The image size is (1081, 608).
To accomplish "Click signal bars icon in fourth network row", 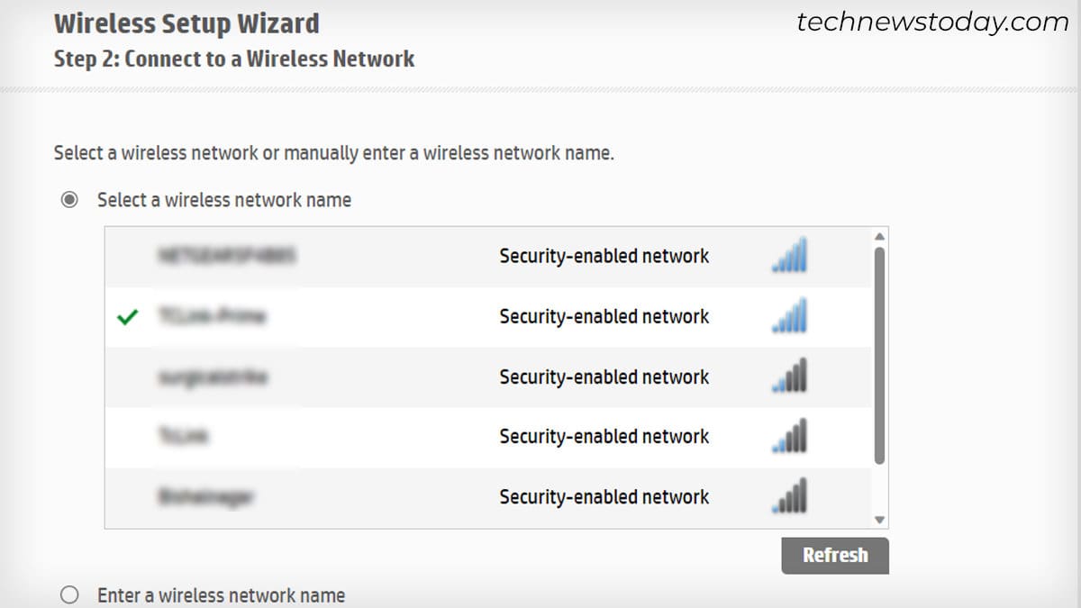I will tap(790, 436).
